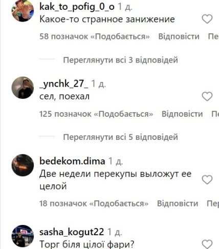This screenshot has width=219, height=249.
Task: Open username bedekom.dima link
Action: pyautogui.click(x=72, y=161)
